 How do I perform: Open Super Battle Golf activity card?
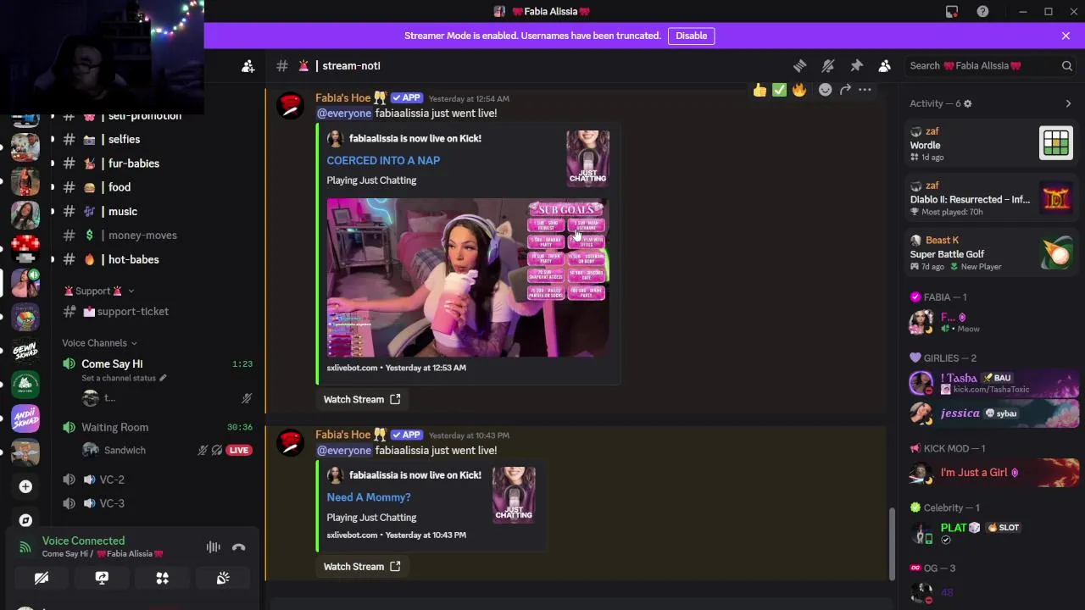coord(990,253)
